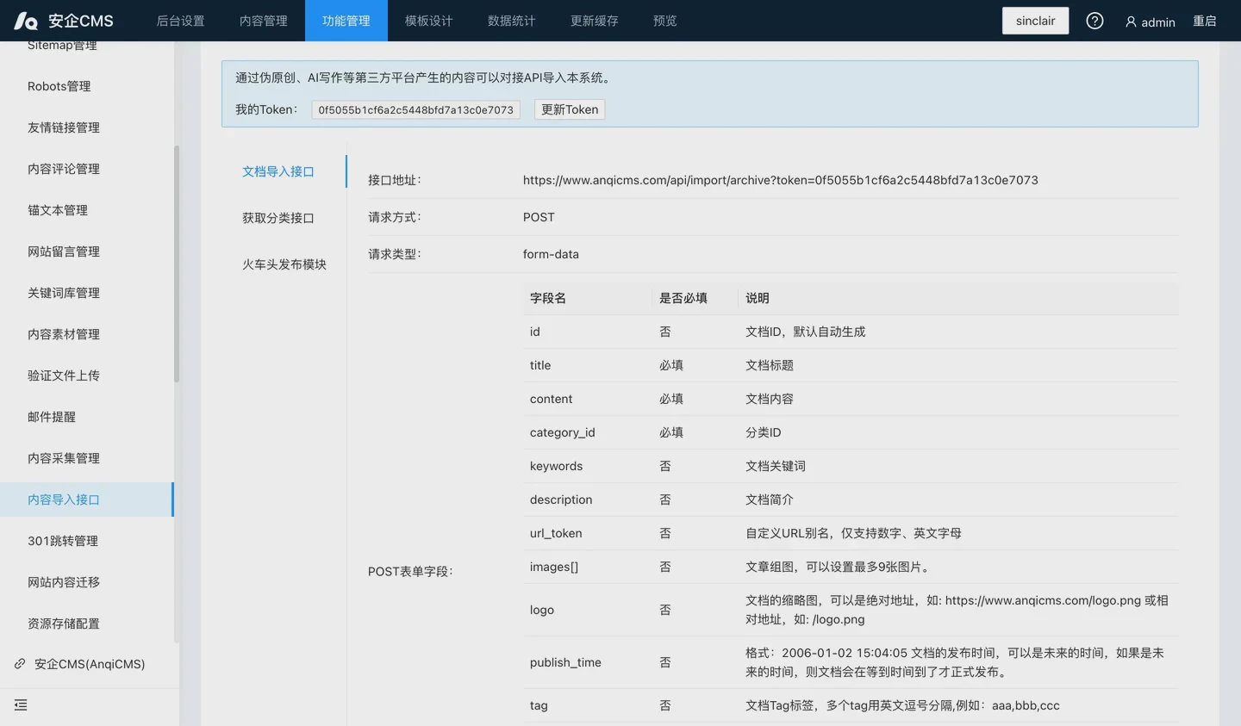Open the 内容管理 menu
Viewport: 1241px width, 726px height.
[263, 20]
